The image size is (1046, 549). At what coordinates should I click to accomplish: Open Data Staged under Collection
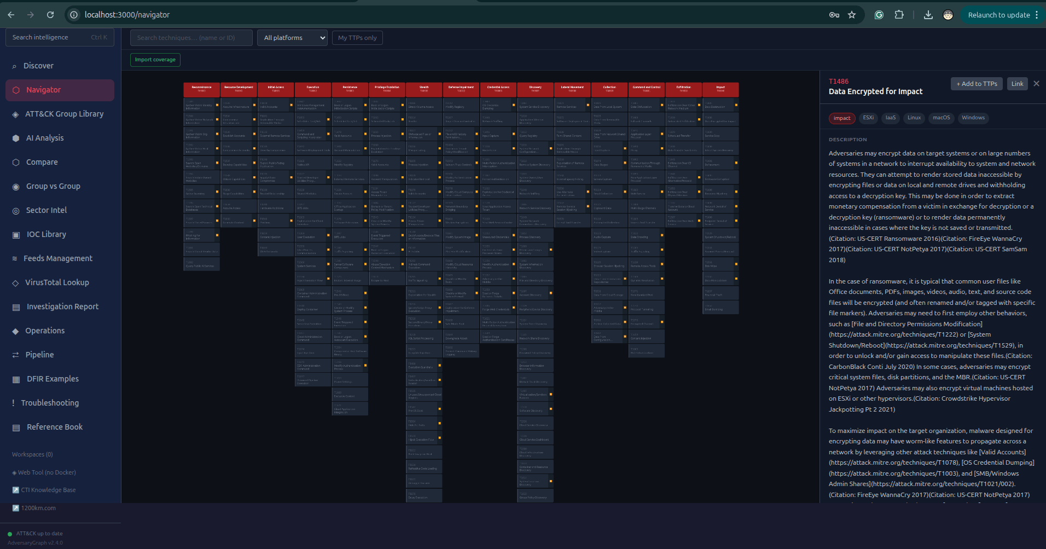[x=609, y=163]
